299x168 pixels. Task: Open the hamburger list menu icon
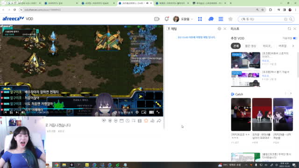pyautogui.click(x=221, y=19)
